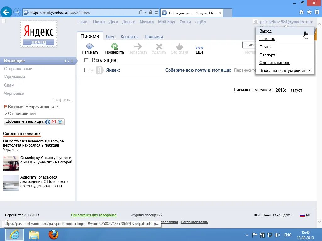Click the Action Center flag tray icon
The width and height of the screenshot is (322, 241).
[x=254, y=235]
